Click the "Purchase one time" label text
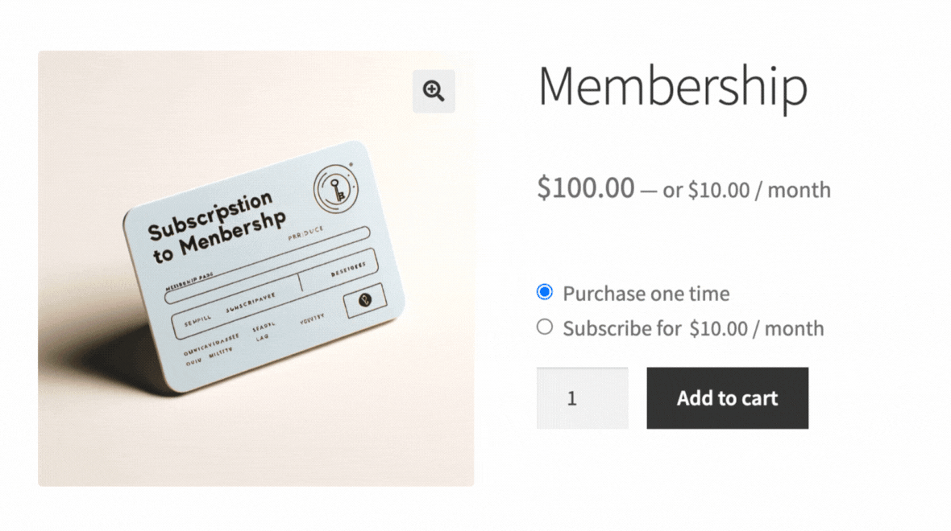The width and height of the screenshot is (951, 531). (646, 294)
